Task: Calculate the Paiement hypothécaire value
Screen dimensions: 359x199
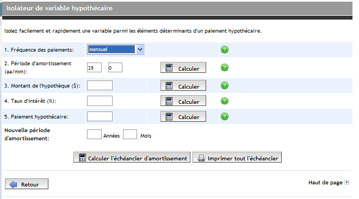Action: point(183,116)
